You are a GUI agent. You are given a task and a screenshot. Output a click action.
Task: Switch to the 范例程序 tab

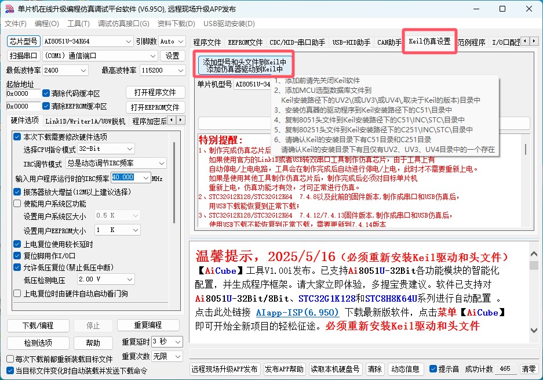[471, 42]
